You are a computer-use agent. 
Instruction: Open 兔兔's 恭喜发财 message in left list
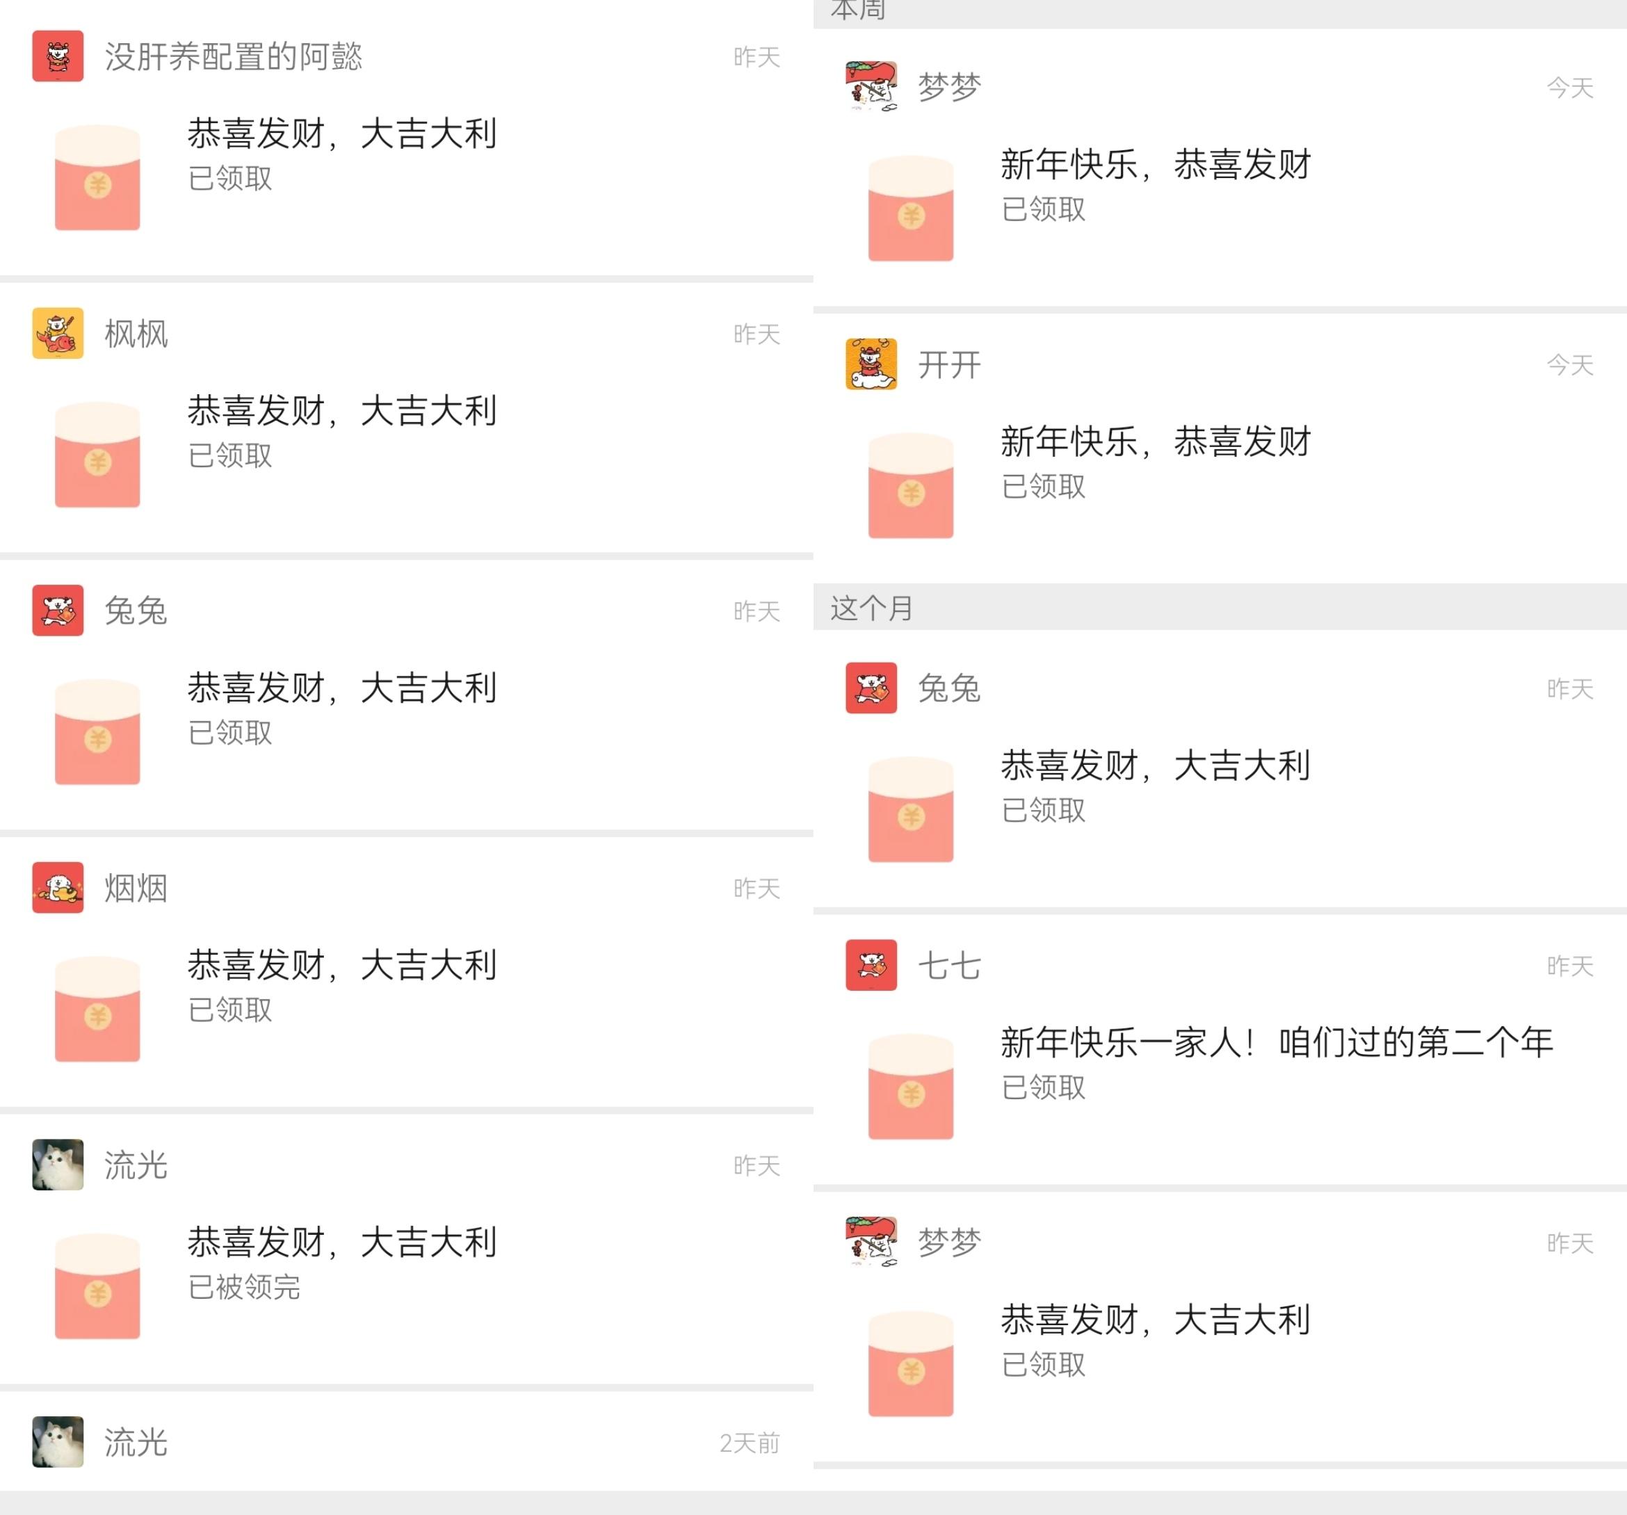click(x=342, y=688)
